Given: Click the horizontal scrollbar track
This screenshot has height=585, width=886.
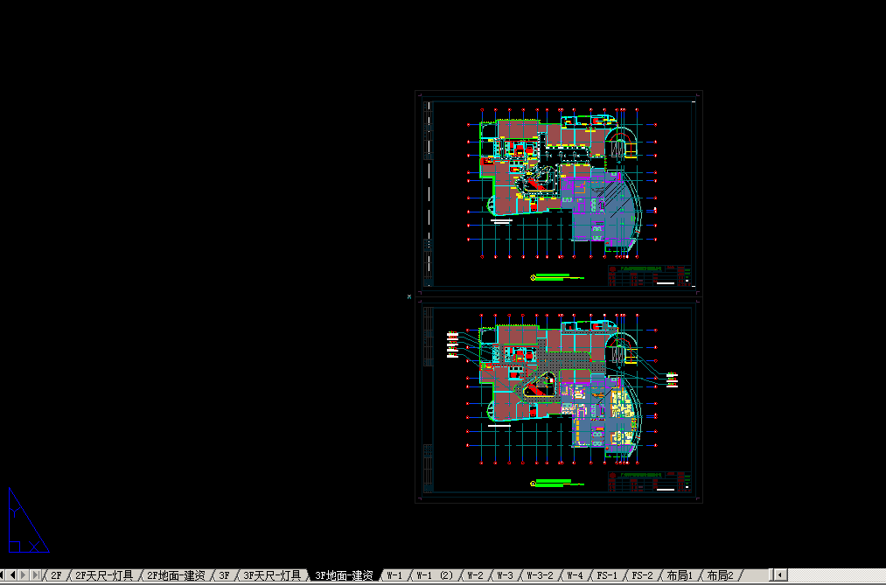Looking at the screenshot, I should coord(837,575).
